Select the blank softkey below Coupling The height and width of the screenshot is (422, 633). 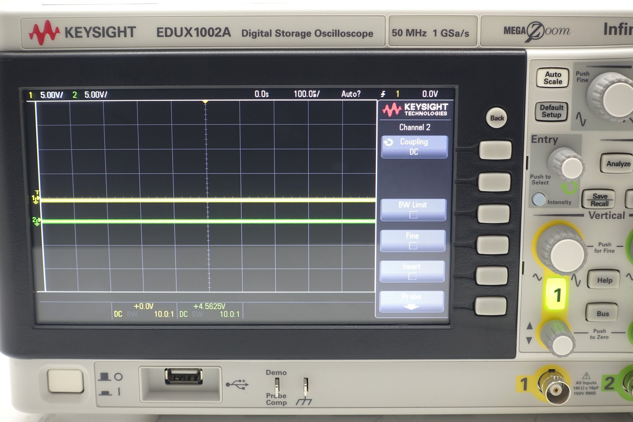(x=494, y=182)
